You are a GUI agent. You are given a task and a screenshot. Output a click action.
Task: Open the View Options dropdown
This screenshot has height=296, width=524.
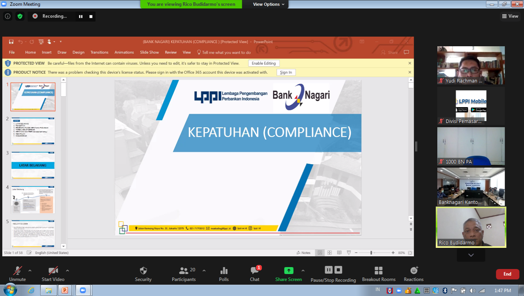[269, 4]
